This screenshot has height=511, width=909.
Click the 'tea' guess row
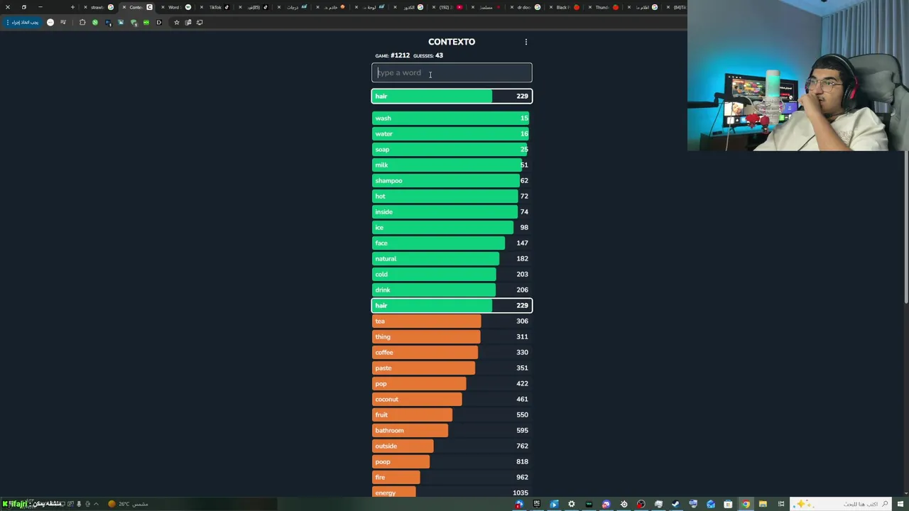tap(452, 321)
